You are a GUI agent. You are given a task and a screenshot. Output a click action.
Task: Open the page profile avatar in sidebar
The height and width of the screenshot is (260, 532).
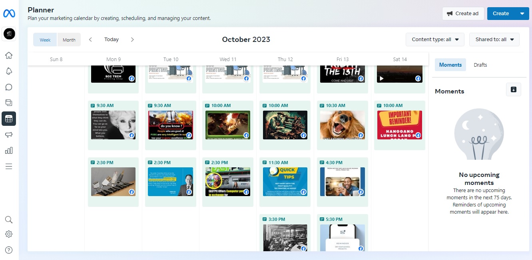coord(9,34)
